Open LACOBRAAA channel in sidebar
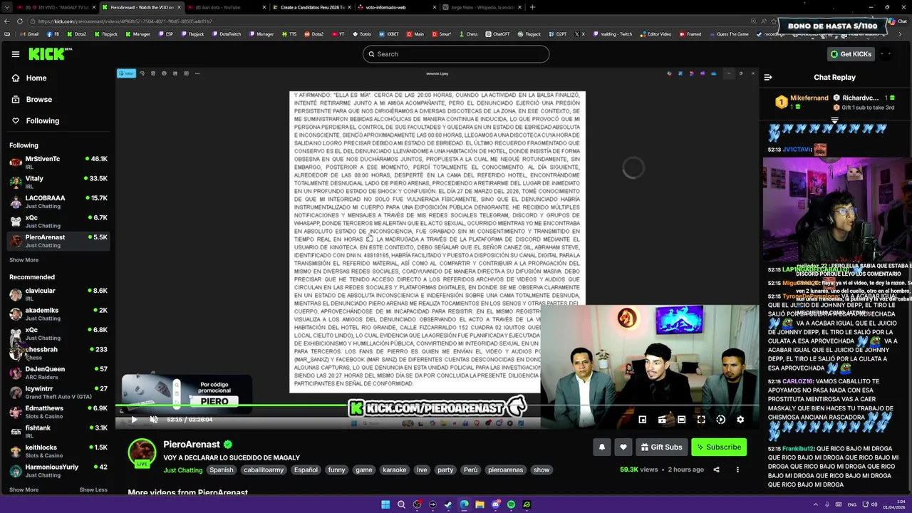Viewport: 912px width, 513px height. click(x=58, y=202)
